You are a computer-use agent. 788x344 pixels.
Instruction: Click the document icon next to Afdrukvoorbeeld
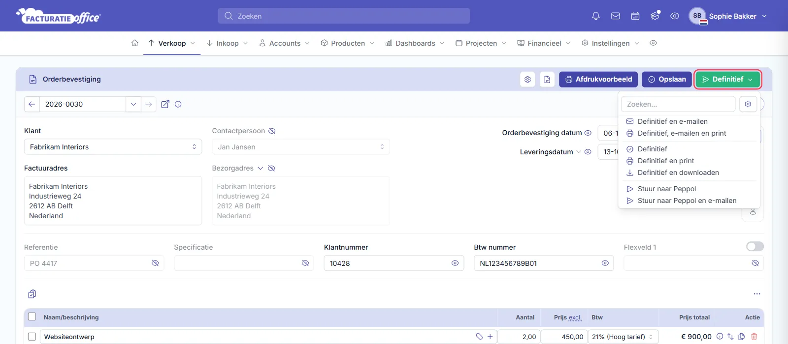click(547, 80)
